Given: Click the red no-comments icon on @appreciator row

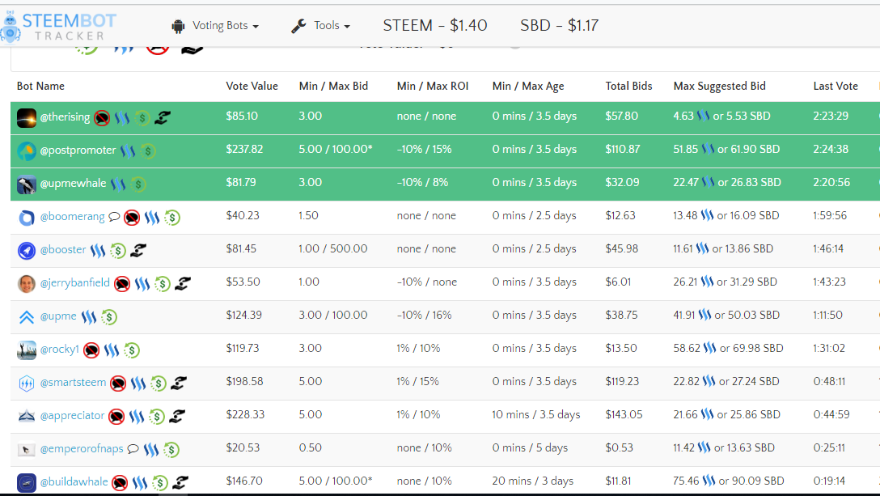Looking at the screenshot, I should tap(116, 417).
